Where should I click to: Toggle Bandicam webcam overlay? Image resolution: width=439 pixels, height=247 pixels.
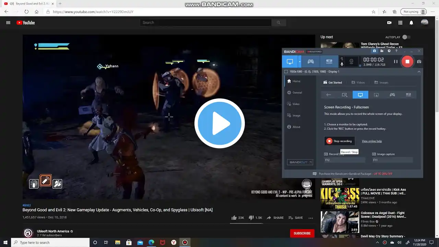pyautogui.click(x=351, y=62)
